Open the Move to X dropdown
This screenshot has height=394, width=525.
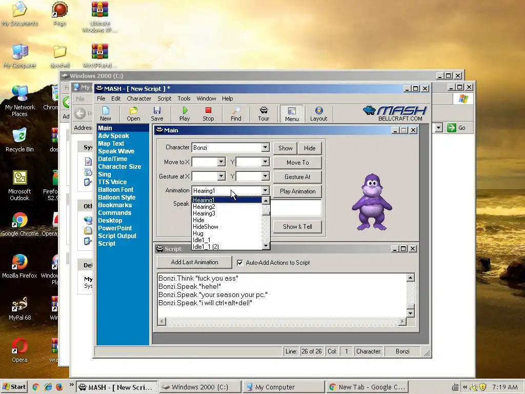coord(221,162)
